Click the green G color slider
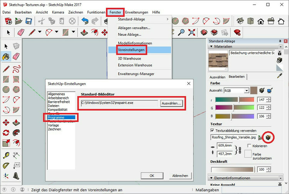The width and height of the screenshot is (289, 194). (x=235, y=107)
